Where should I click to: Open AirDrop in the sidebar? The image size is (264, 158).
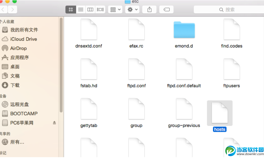18,48
